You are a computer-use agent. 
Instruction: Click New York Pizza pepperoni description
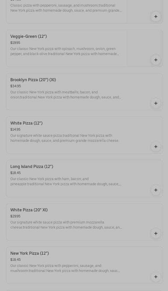(x=65, y=268)
